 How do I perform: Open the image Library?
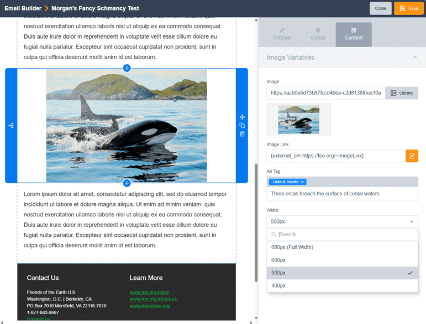click(x=402, y=93)
